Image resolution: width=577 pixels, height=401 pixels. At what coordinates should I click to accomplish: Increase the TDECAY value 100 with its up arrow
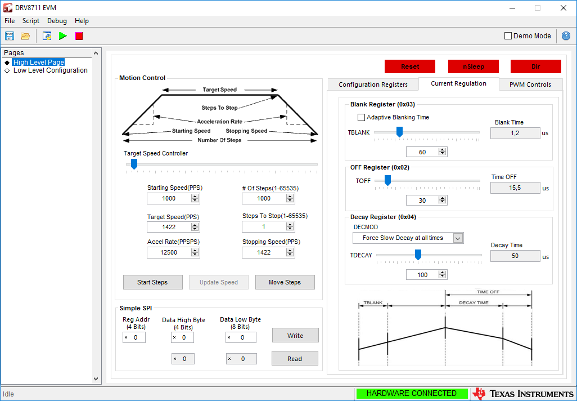[443, 273]
